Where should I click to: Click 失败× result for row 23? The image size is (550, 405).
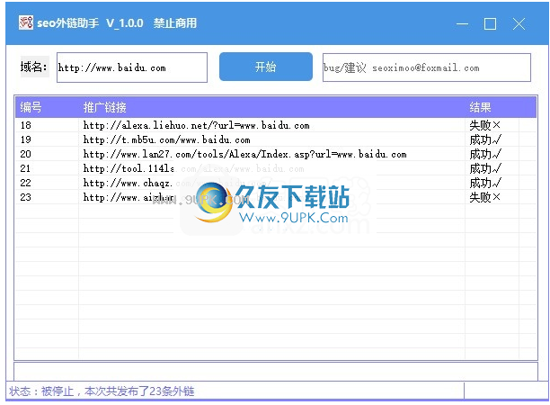point(484,197)
